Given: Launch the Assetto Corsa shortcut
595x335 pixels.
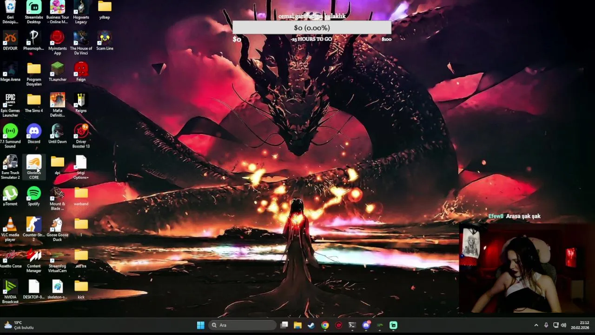Looking at the screenshot, I should pos(10,259).
